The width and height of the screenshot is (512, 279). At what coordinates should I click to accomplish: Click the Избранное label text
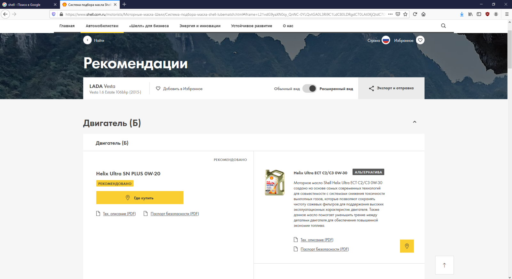[x=404, y=40]
